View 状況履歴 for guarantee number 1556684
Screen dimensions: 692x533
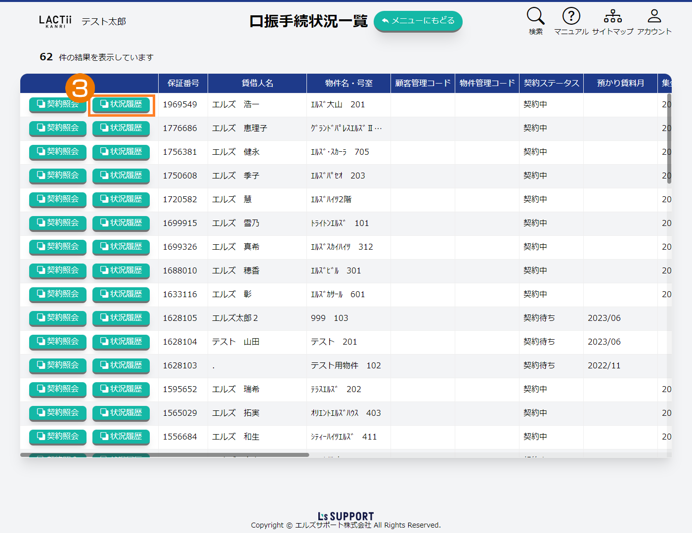pos(121,437)
